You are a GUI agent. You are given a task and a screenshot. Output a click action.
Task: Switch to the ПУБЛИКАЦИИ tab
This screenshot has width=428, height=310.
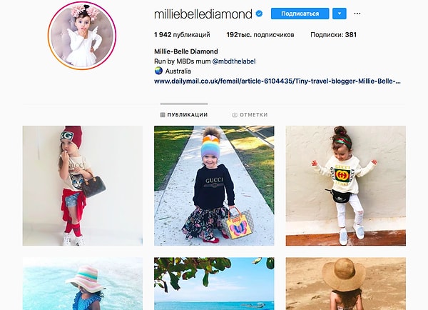[184, 115]
